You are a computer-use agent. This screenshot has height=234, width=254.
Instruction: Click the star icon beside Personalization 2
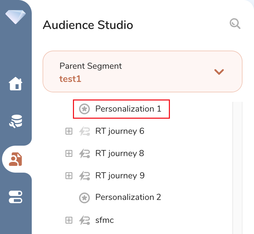pyautogui.click(x=84, y=197)
